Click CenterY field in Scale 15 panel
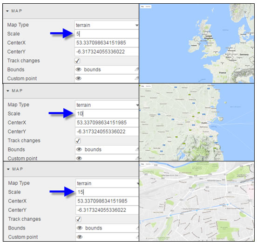This screenshot has width=257, height=244. (x=107, y=210)
